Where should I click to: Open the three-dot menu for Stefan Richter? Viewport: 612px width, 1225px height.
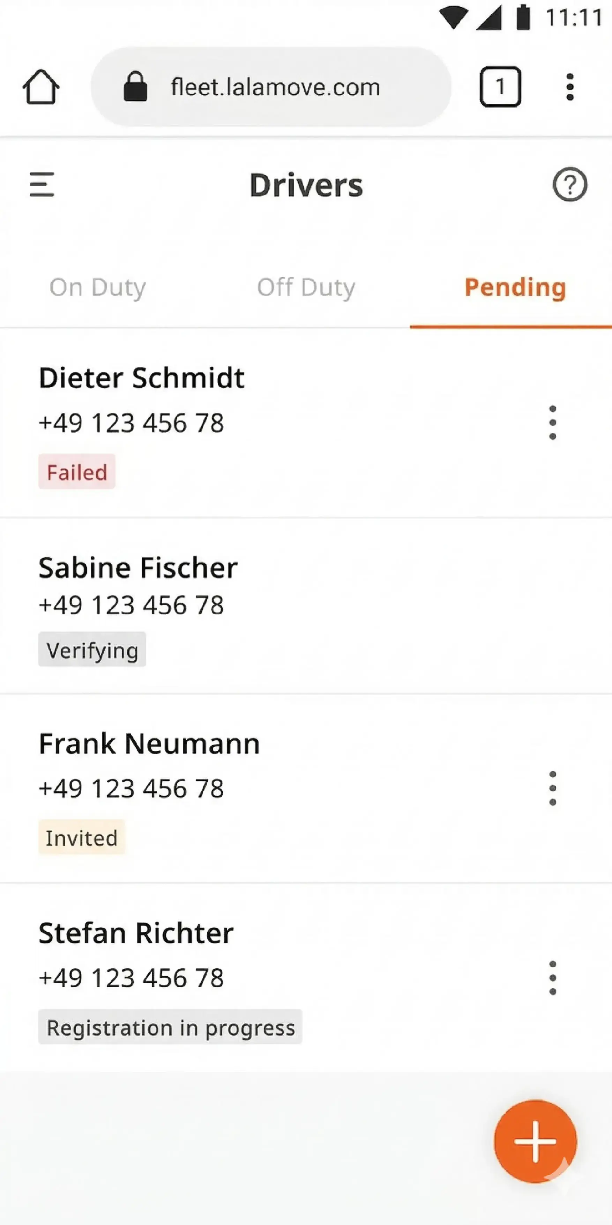click(553, 978)
